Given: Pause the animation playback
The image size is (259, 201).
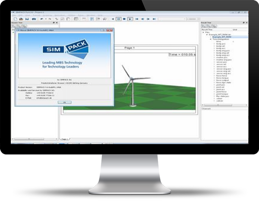Looking at the screenshot, I should tap(118, 19).
